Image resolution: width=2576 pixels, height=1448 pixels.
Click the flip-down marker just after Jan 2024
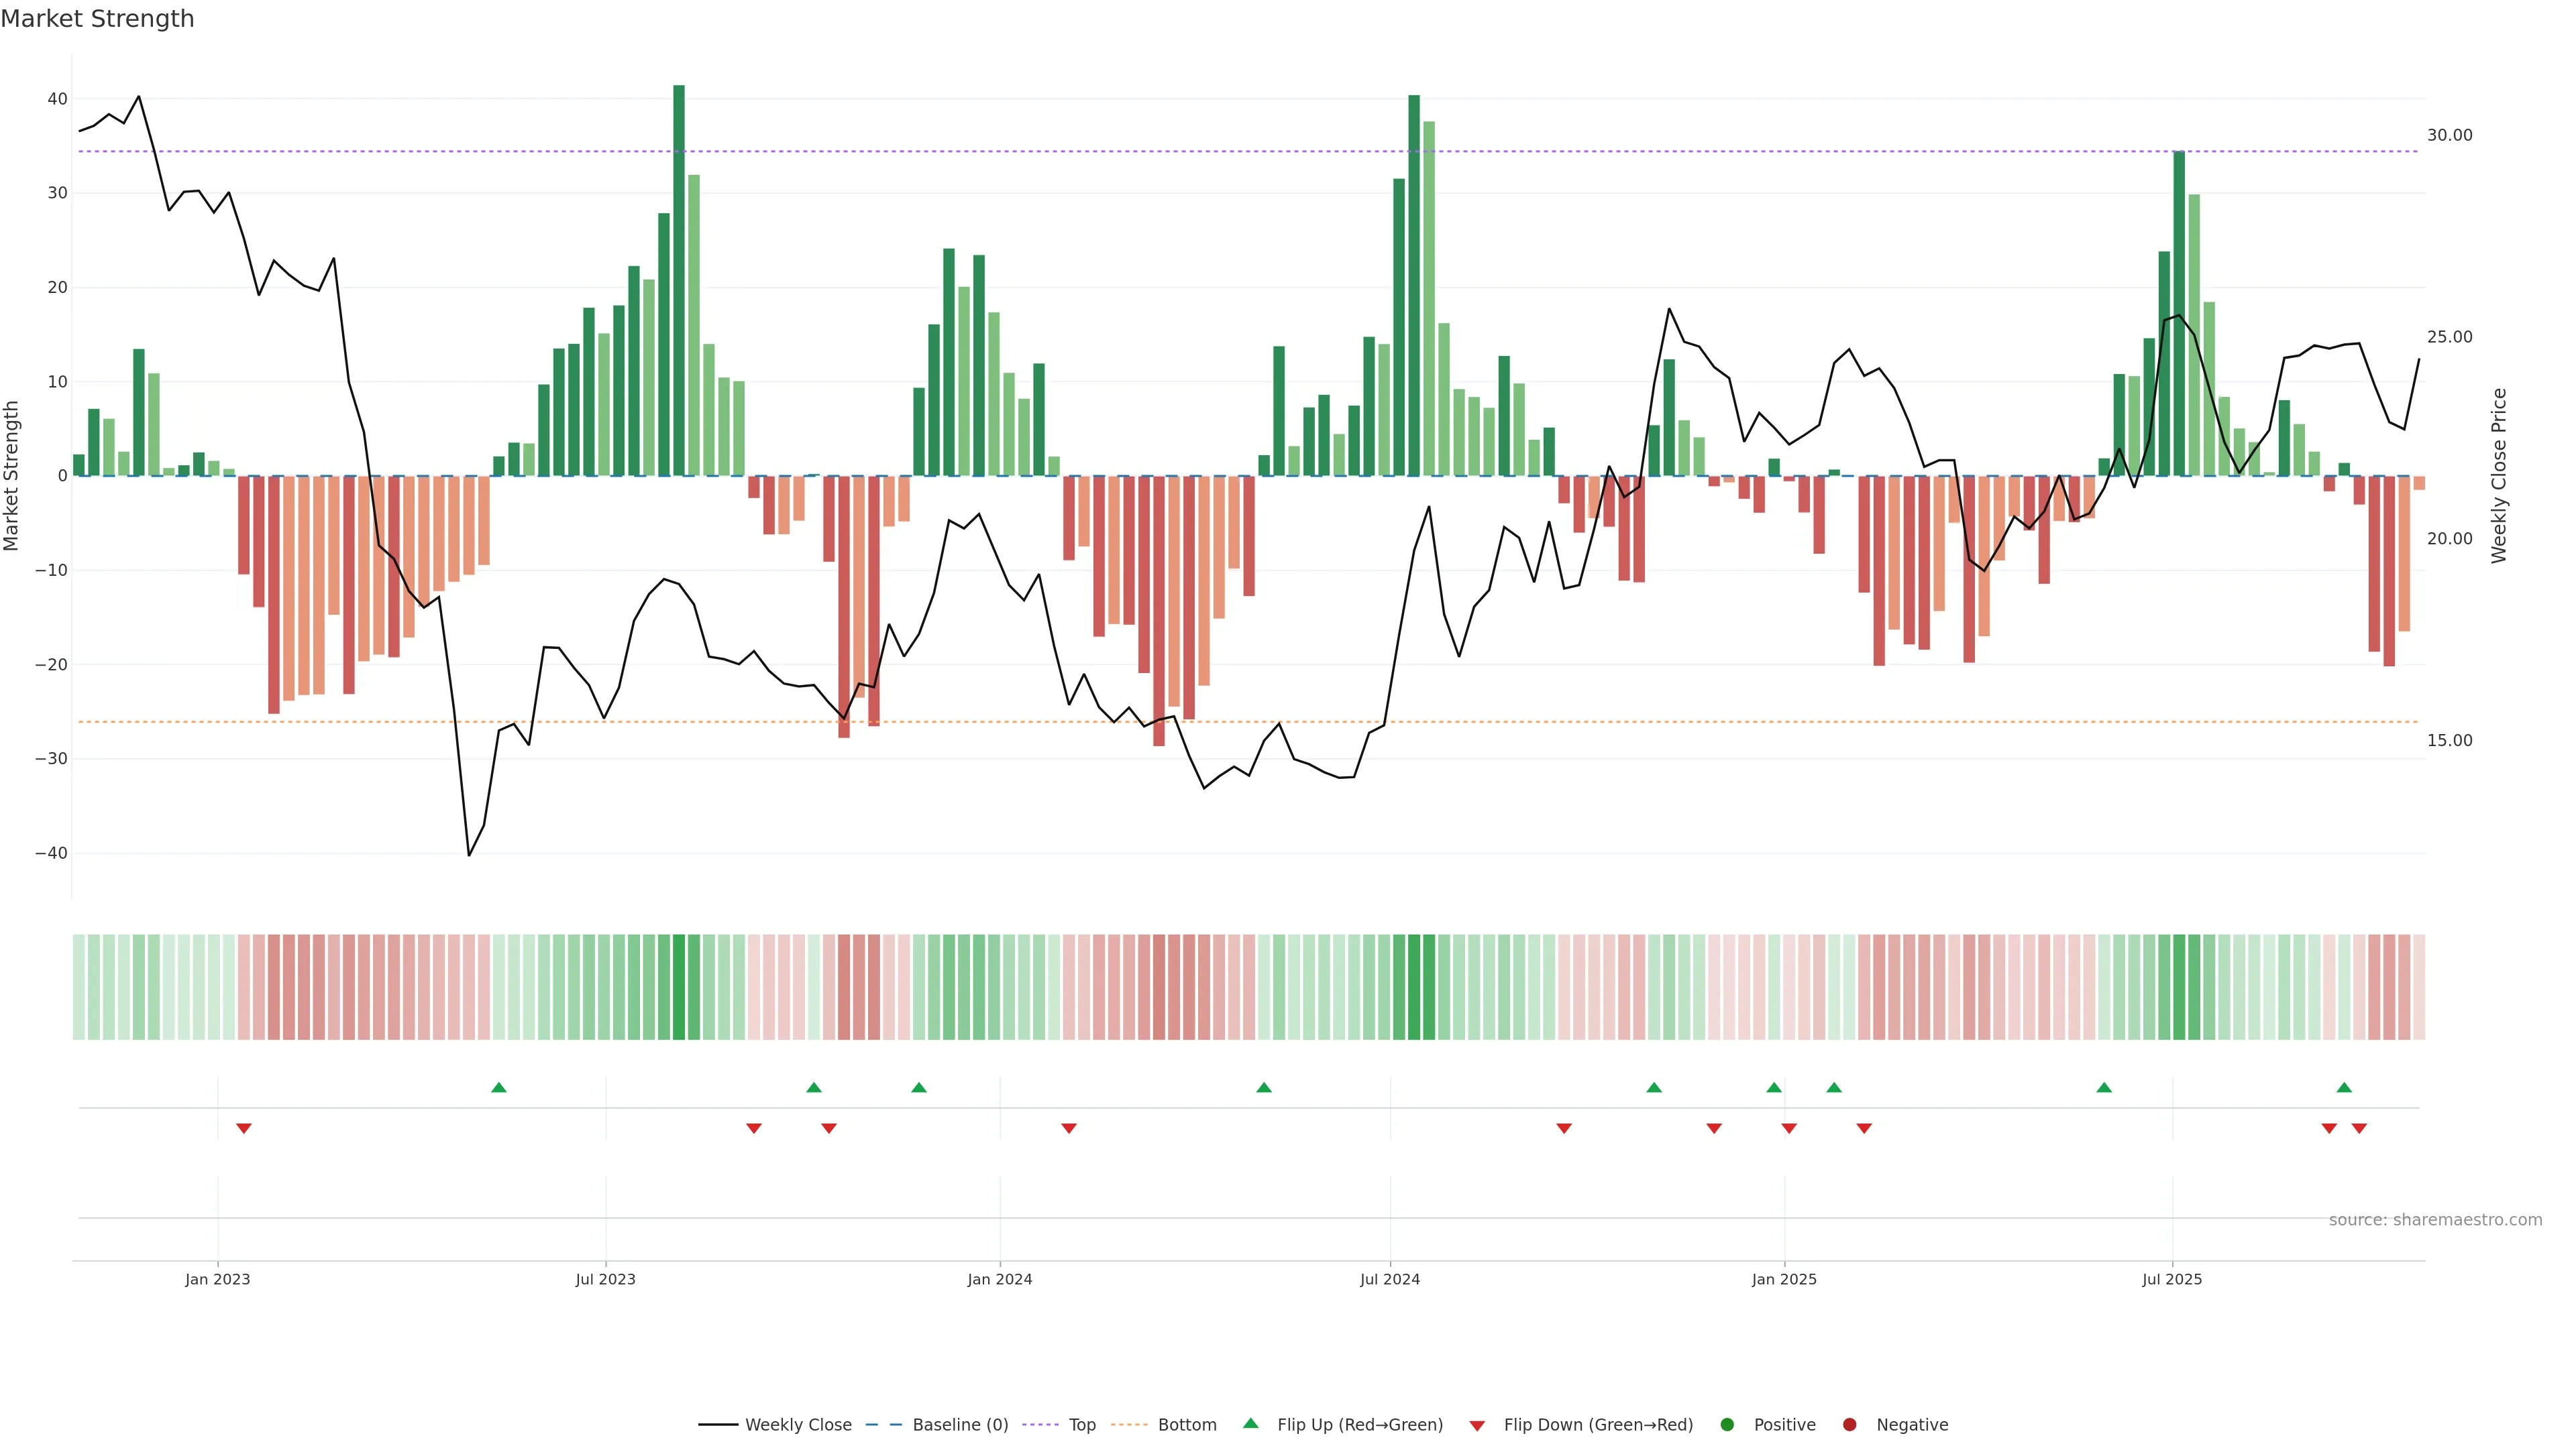tap(1068, 1128)
